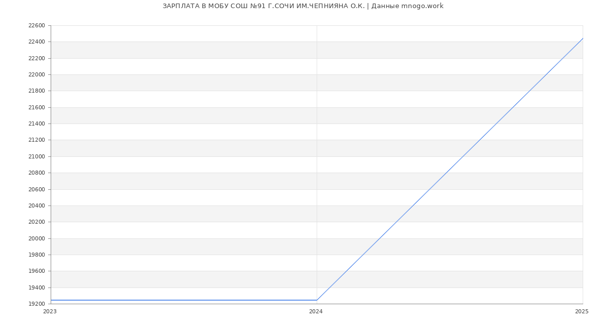Click the 2025 x-axis label
The height and width of the screenshot is (329, 608).
pos(582,312)
